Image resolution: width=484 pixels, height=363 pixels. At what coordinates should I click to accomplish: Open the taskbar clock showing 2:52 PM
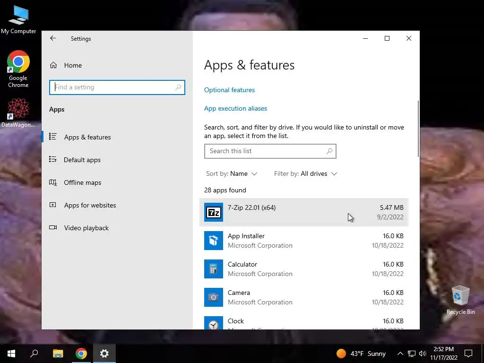click(x=443, y=354)
